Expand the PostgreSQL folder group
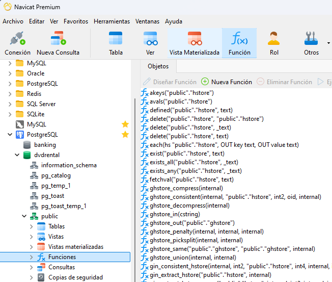The width and height of the screenshot is (332, 282). (10, 84)
